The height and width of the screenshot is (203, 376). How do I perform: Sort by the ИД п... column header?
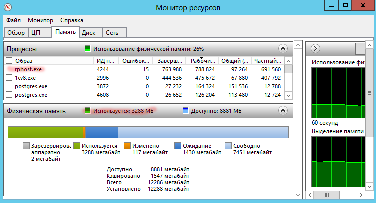tap(106, 61)
